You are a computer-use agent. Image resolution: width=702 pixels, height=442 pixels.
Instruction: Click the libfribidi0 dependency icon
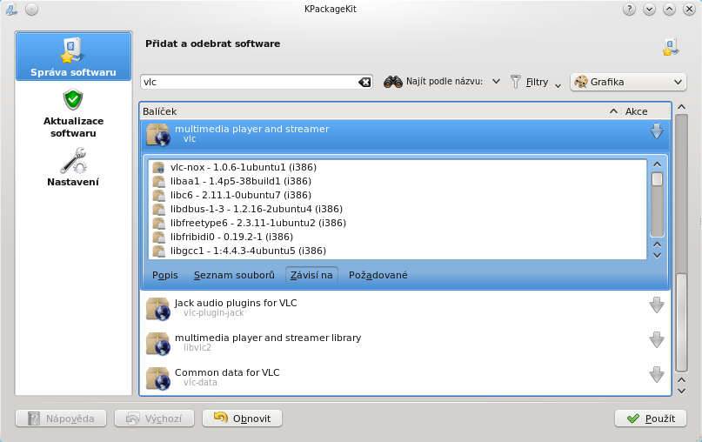point(158,237)
